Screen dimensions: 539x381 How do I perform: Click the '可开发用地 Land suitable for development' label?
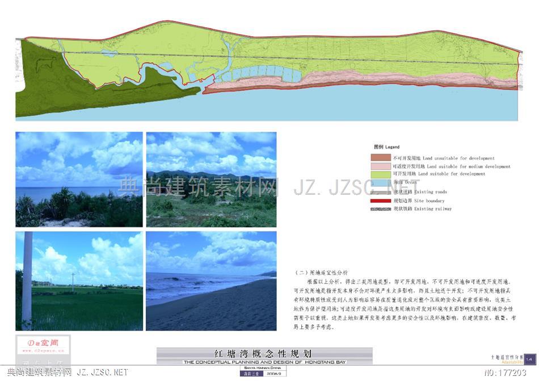click(439, 174)
